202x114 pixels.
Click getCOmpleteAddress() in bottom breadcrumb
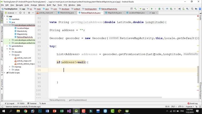pos(78,100)
